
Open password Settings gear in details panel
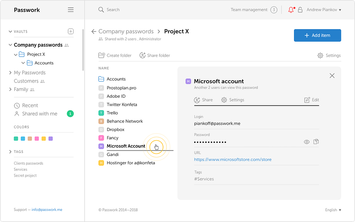[224, 100]
